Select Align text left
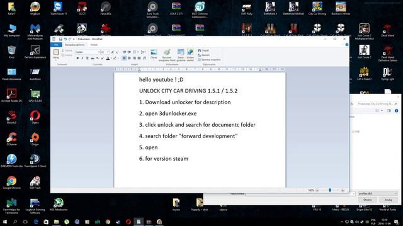The height and width of the screenshot is (226, 403). [x=125, y=58]
